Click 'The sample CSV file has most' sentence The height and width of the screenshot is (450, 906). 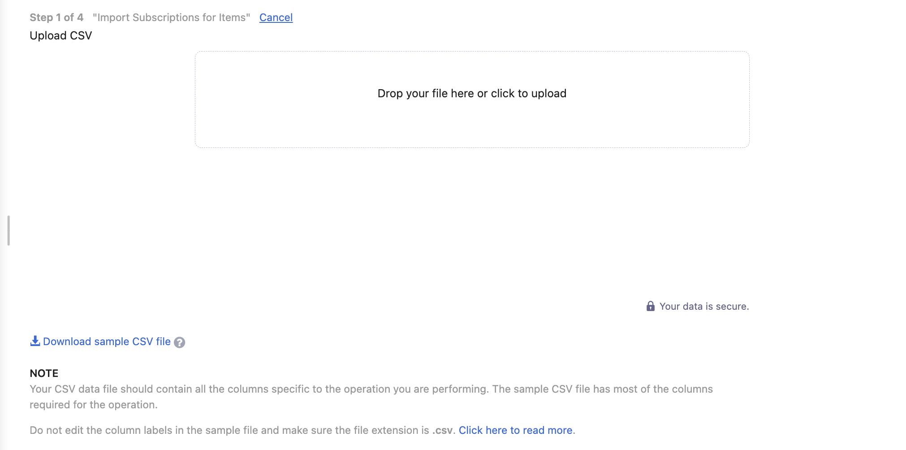coord(603,389)
